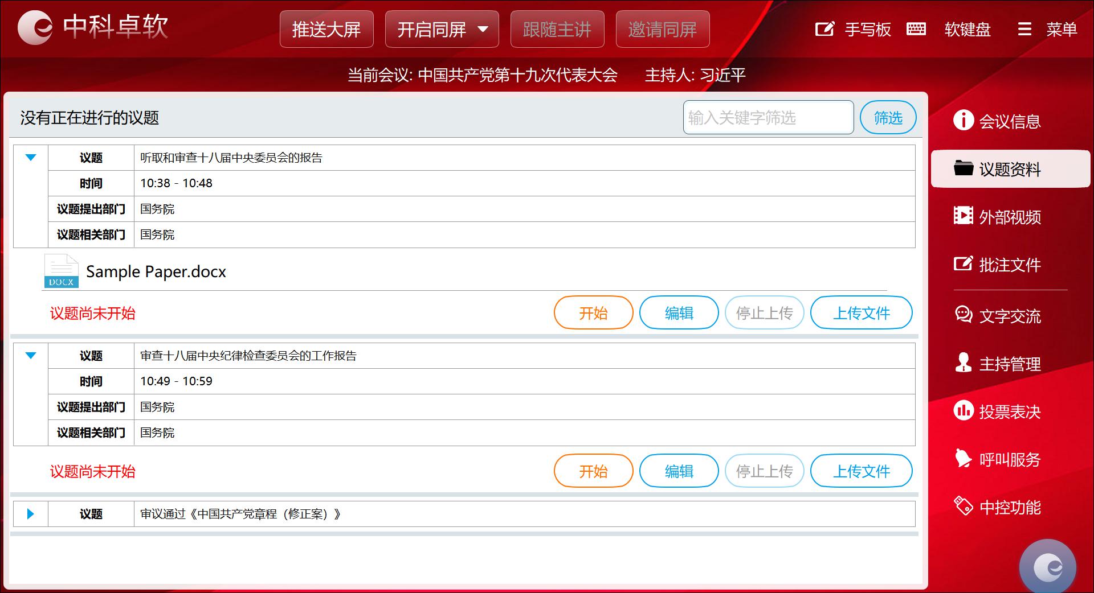Select 会议信息 in the sidebar
The height and width of the screenshot is (593, 1094).
point(1010,121)
